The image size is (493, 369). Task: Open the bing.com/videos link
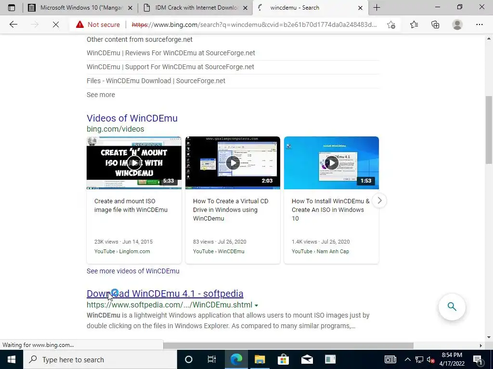[116, 129]
